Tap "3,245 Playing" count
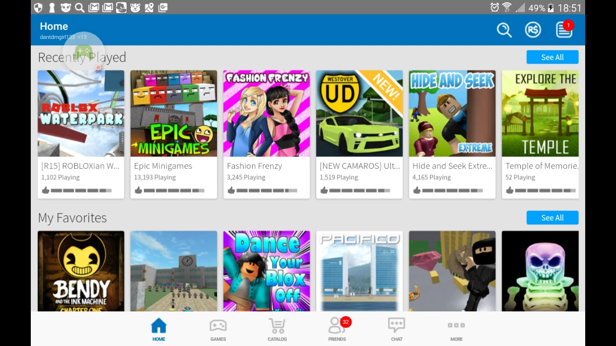 (x=246, y=177)
